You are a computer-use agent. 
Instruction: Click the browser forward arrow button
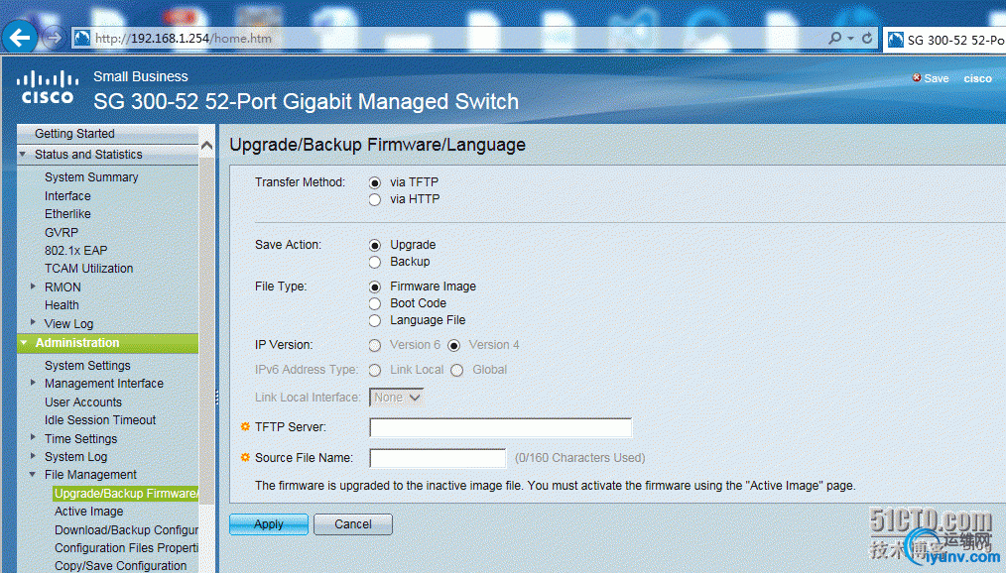coord(54,38)
